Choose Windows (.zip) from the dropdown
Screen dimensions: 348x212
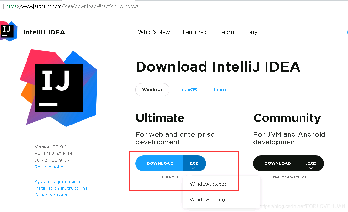(x=207, y=199)
